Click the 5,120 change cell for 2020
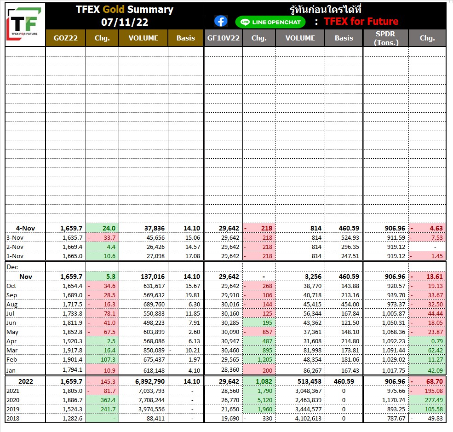 pyautogui.click(x=259, y=401)
